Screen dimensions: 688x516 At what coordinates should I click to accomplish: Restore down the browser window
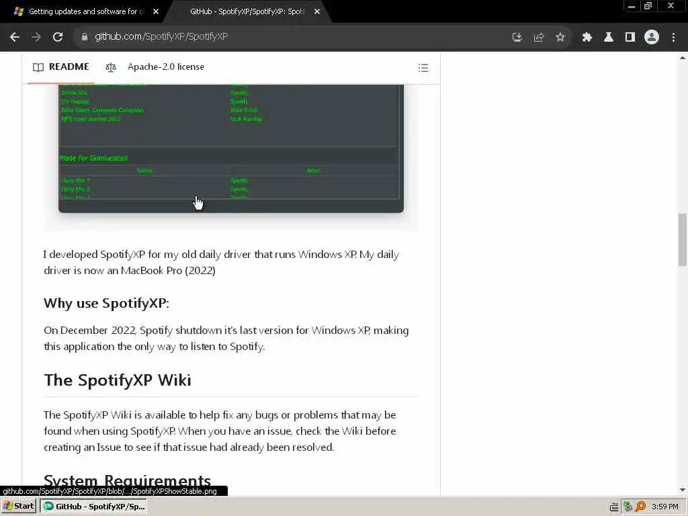tap(648, 6)
